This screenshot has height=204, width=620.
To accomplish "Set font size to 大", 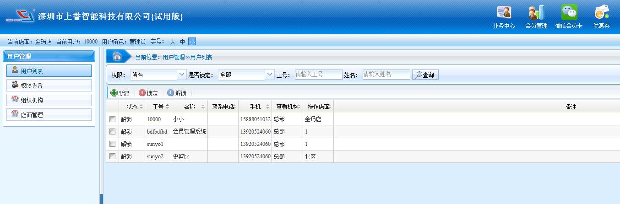I will pos(173,42).
